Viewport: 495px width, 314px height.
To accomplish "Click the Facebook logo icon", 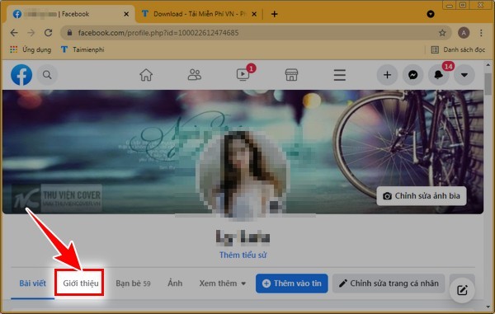I will click(x=21, y=75).
